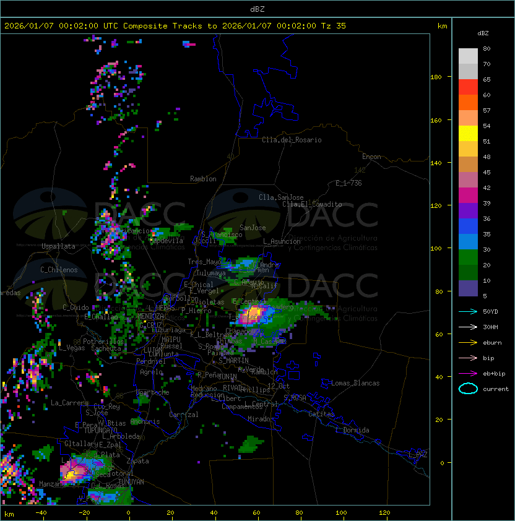Click the 'Zapata' map label
The height and width of the screenshot is (521, 515).
point(137,461)
